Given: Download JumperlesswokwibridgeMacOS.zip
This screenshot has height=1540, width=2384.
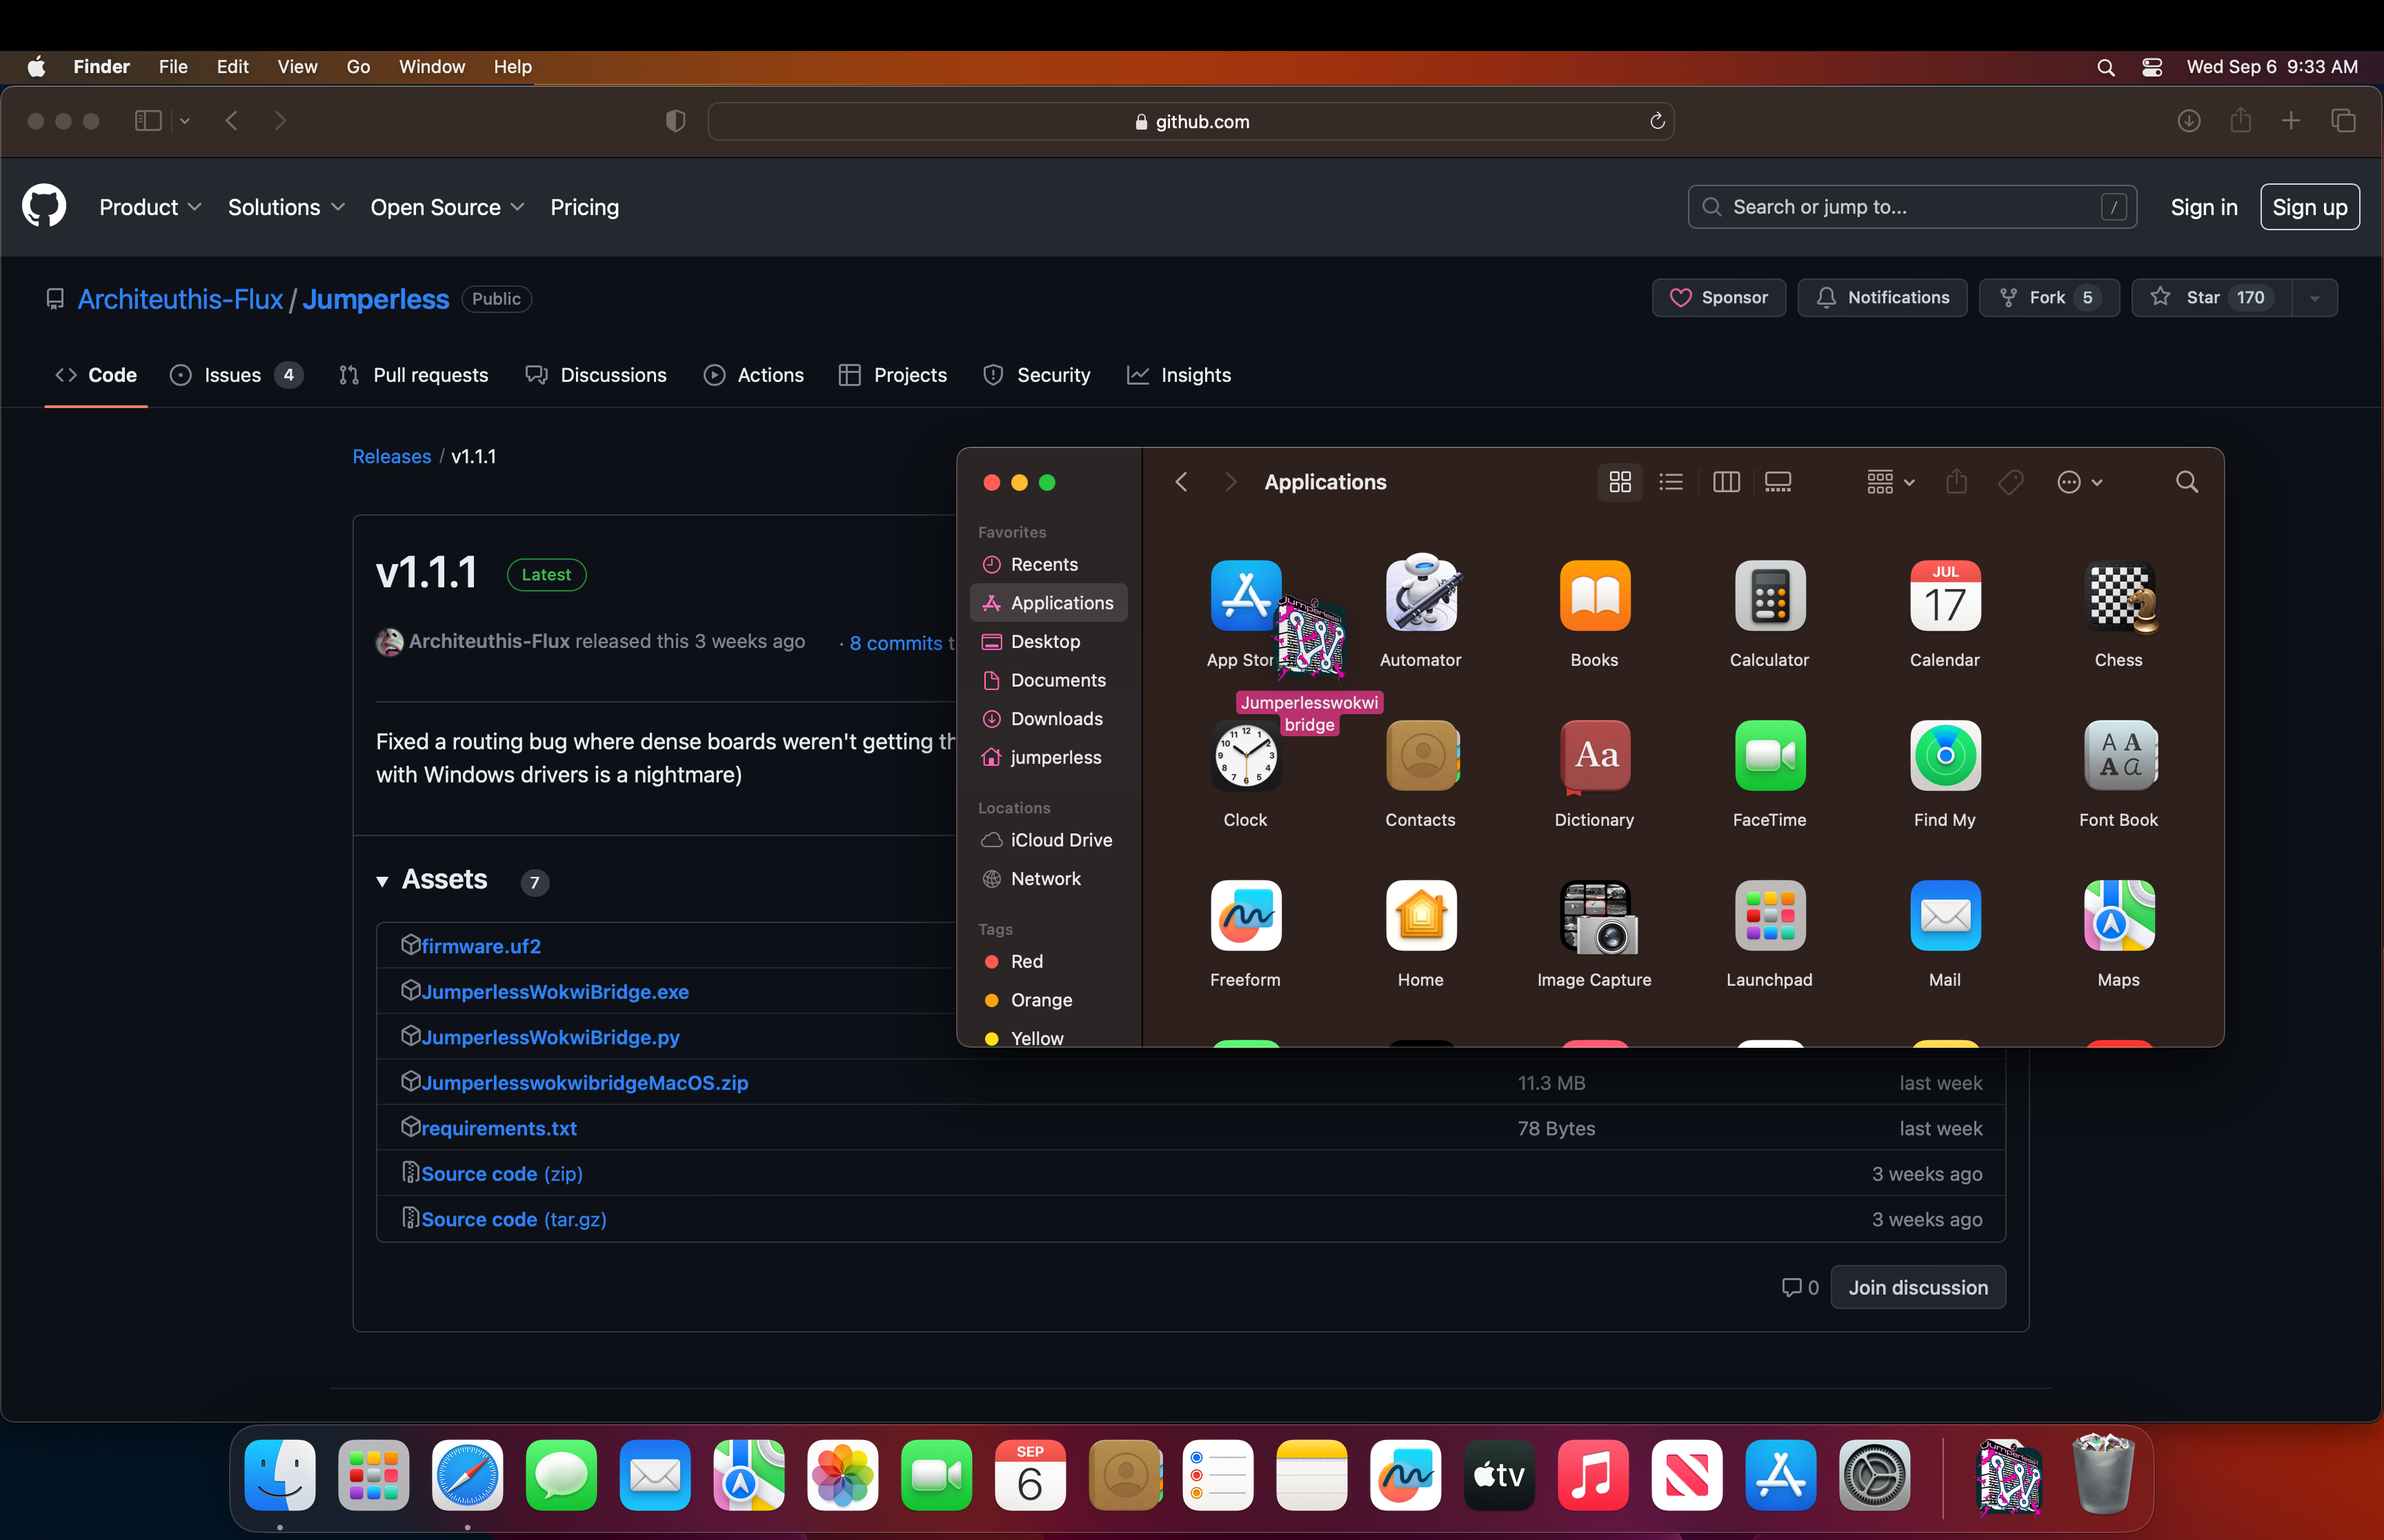Looking at the screenshot, I should (x=584, y=1083).
